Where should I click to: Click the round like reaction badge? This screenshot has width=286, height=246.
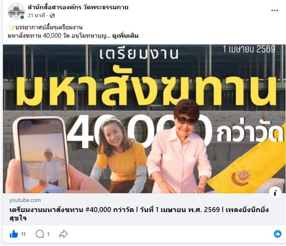[x=277, y=234]
